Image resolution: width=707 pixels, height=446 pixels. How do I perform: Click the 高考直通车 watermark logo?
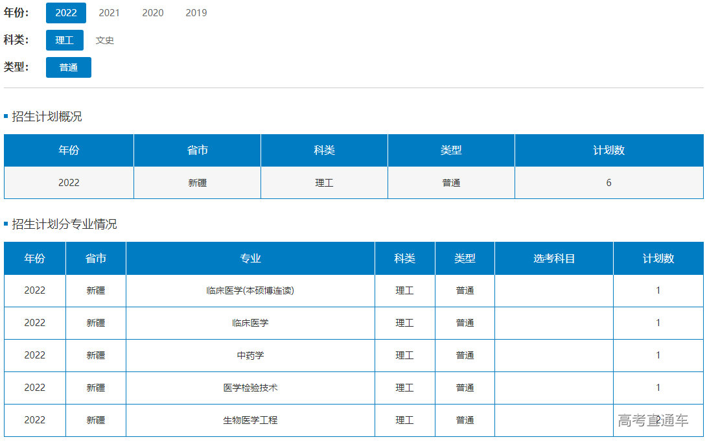[x=653, y=420]
